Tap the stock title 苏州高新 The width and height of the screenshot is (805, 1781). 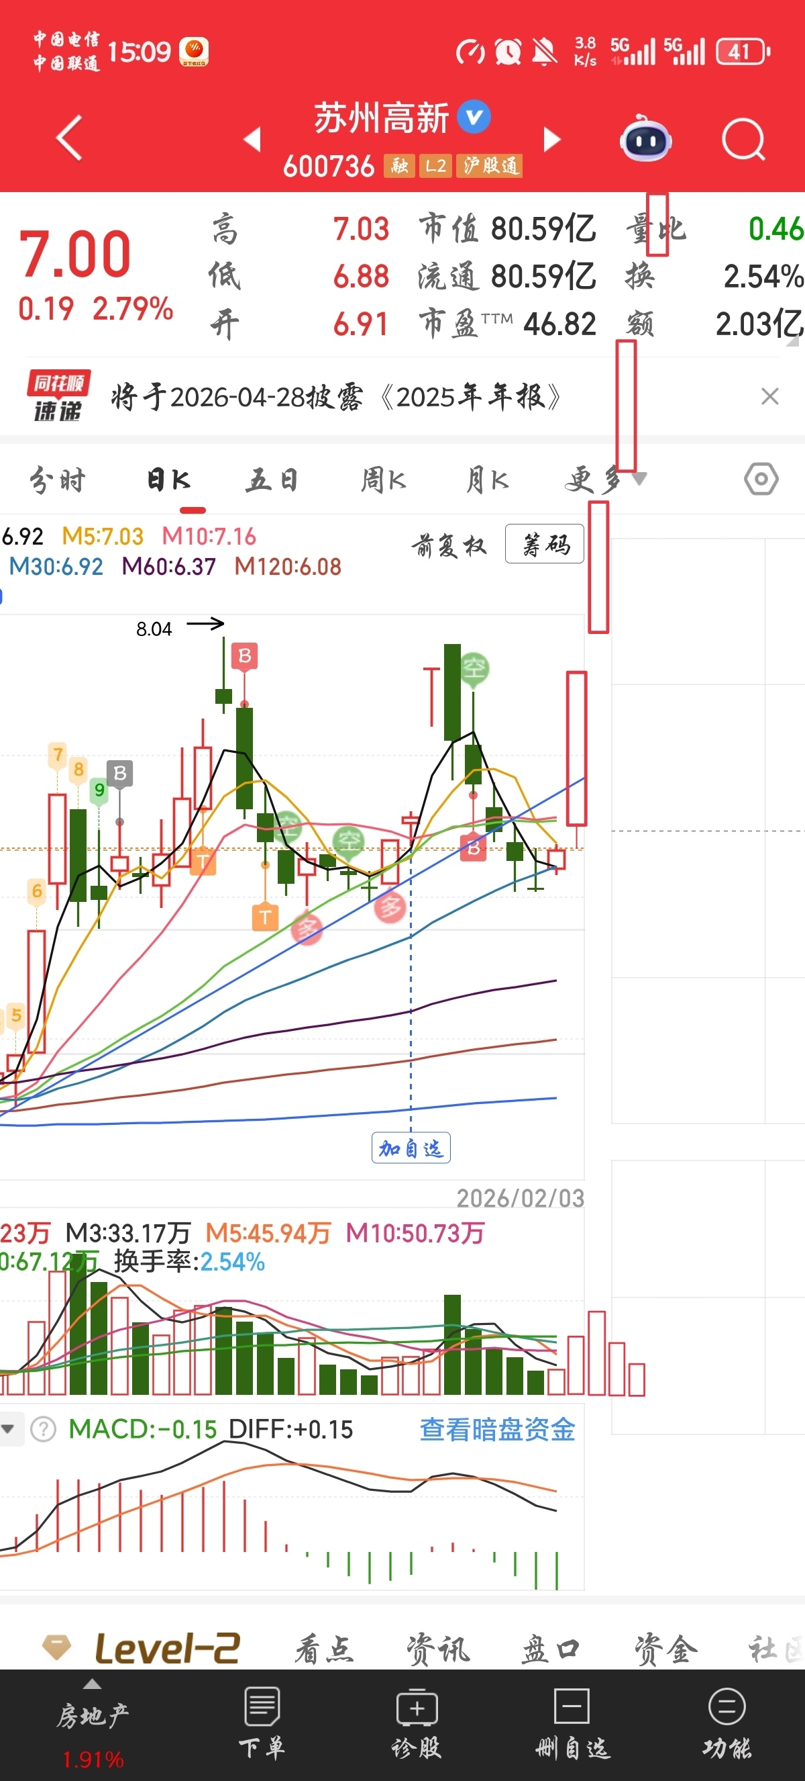[x=381, y=117]
